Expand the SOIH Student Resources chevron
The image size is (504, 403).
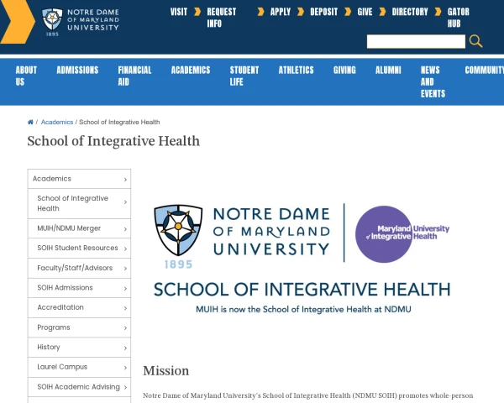125,249
